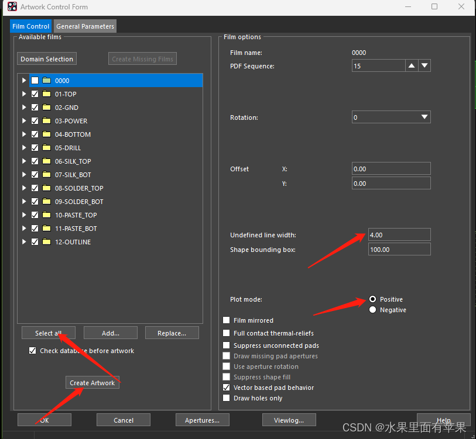Toggle the 02-GND film checkbox
Image resolution: width=476 pixels, height=439 pixels.
[35, 108]
